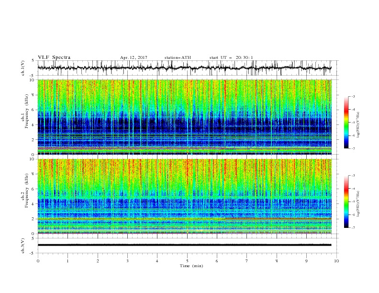Click the "5" tick of ch.1(V) axis
Viewport: 379px width, 293px height.
34,60
